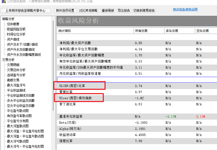Select the 年化收益率/最大资产回撤幅度 row
This screenshot has width=217, height=150.
137,55
